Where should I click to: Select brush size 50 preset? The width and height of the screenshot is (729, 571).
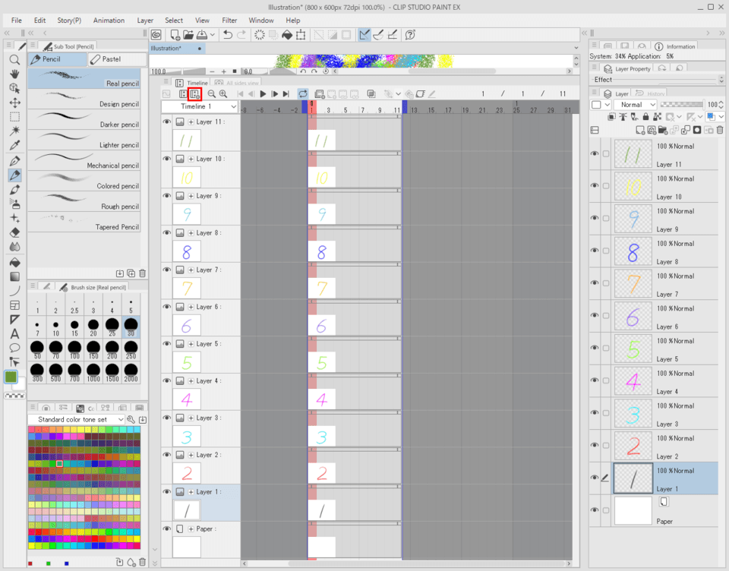click(37, 350)
